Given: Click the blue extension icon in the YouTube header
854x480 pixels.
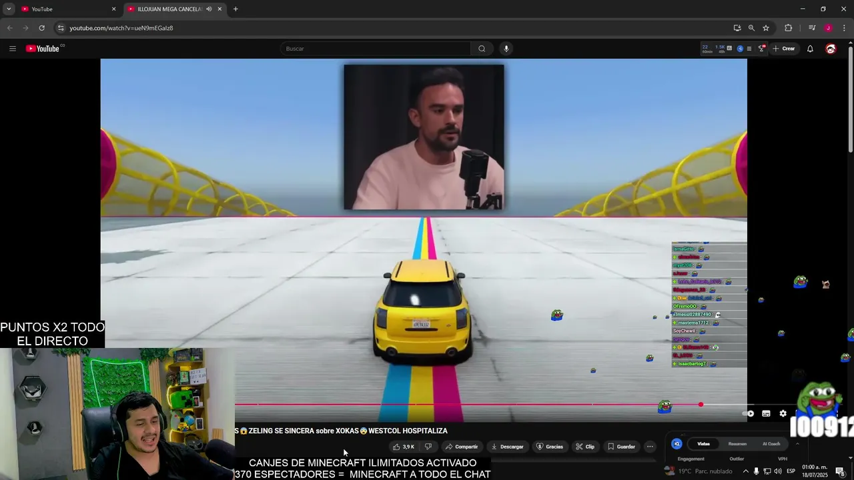Looking at the screenshot, I should pyautogui.click(x=740, y=49).
